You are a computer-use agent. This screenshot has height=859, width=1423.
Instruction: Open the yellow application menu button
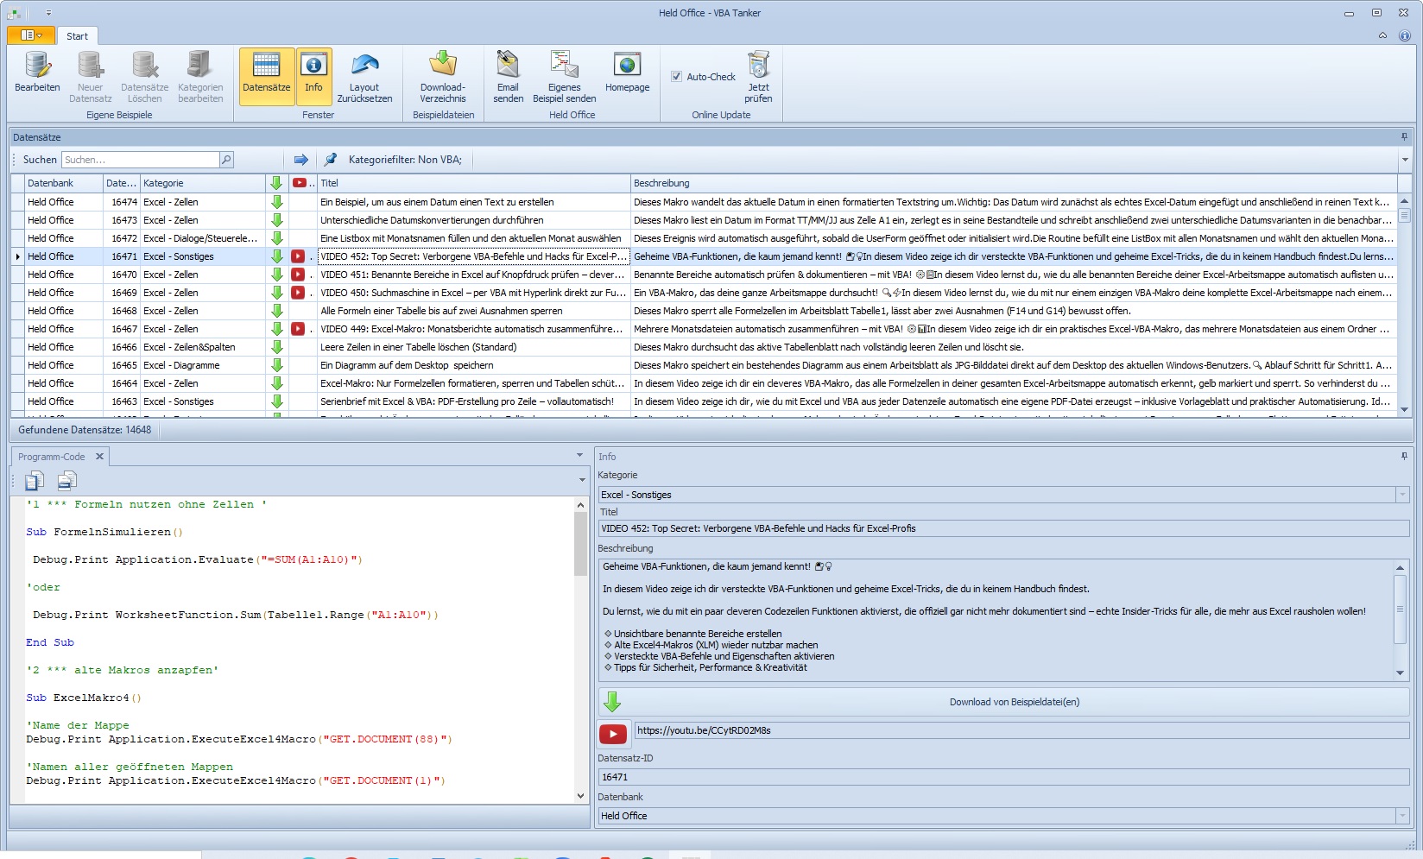click(30, 35)
